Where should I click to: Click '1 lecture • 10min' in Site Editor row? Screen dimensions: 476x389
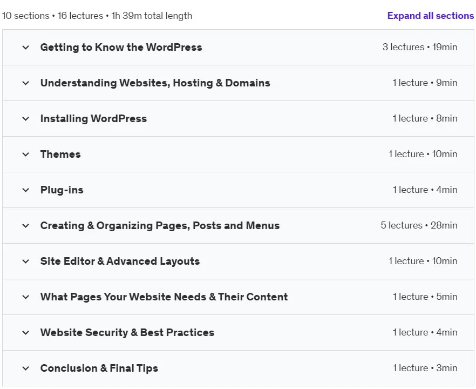click(423, 261)
